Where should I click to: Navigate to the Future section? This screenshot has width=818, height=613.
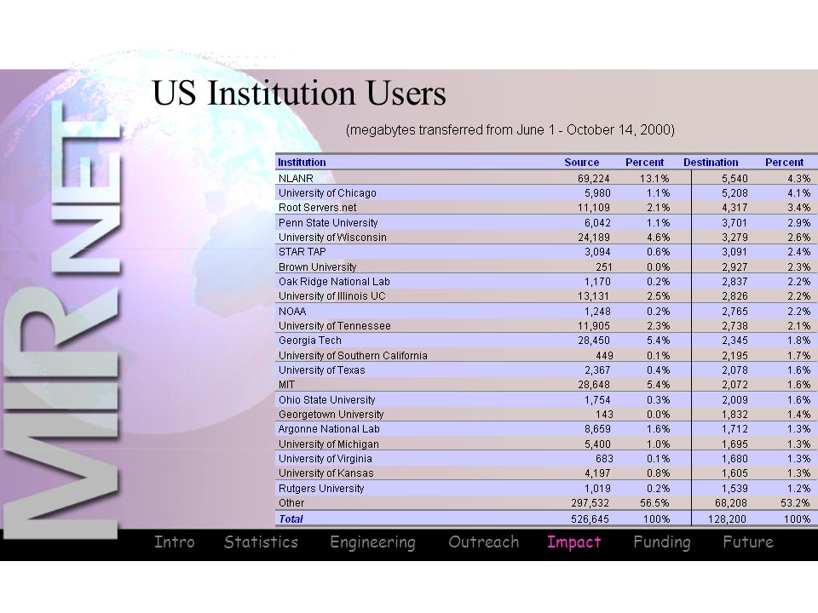click(747, 542)
